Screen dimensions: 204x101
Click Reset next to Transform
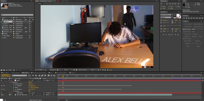(x=30, y=82)
